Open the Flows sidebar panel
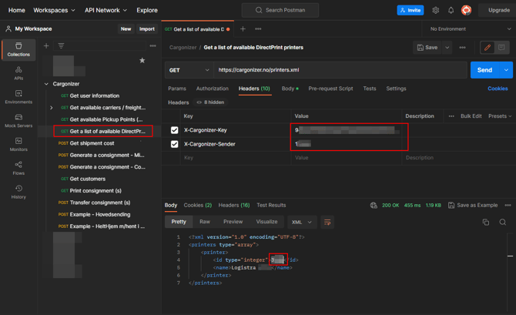Screen dimensions: 516x315 click(18, 168)
